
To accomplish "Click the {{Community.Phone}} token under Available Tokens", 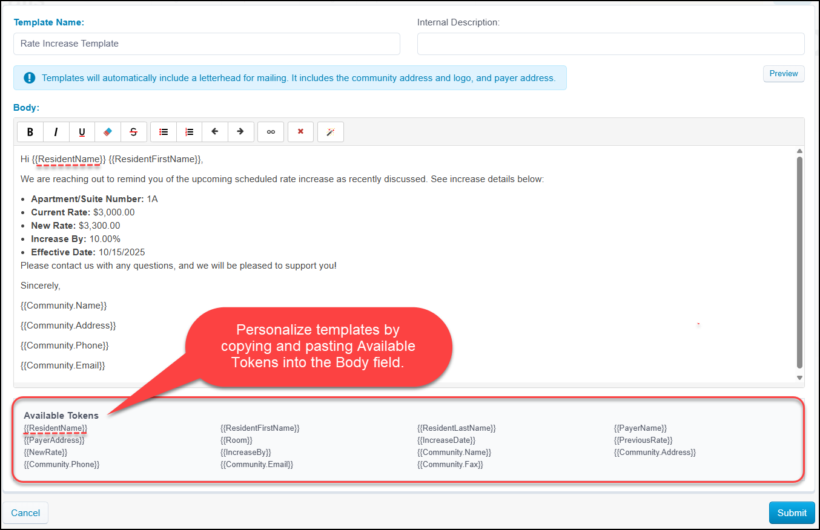I will pos(61,465).
